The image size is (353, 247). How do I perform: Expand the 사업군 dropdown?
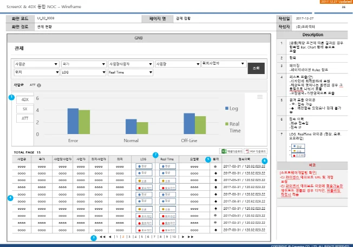(x=36, y=64)
